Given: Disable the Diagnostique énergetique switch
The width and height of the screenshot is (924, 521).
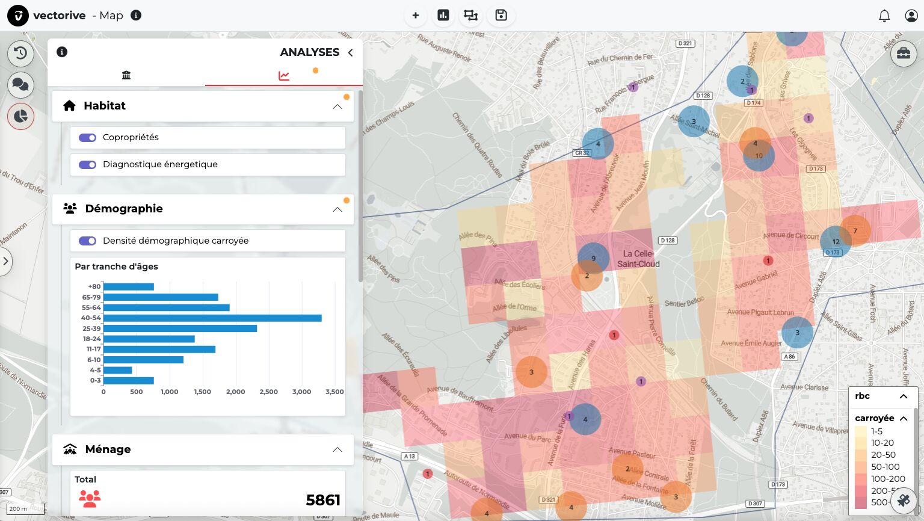Looking at the screenshot, I should 88,165.
